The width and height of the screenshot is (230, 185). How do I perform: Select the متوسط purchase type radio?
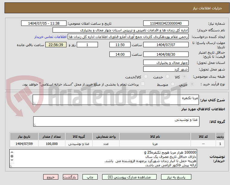point(173,84)
